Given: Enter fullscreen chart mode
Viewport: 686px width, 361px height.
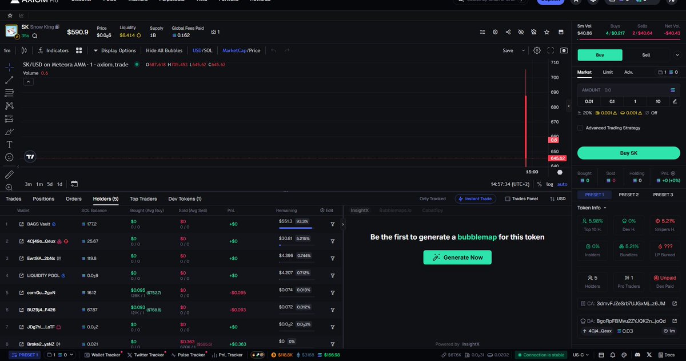Looking at the screenshot, I should [551, 50].
